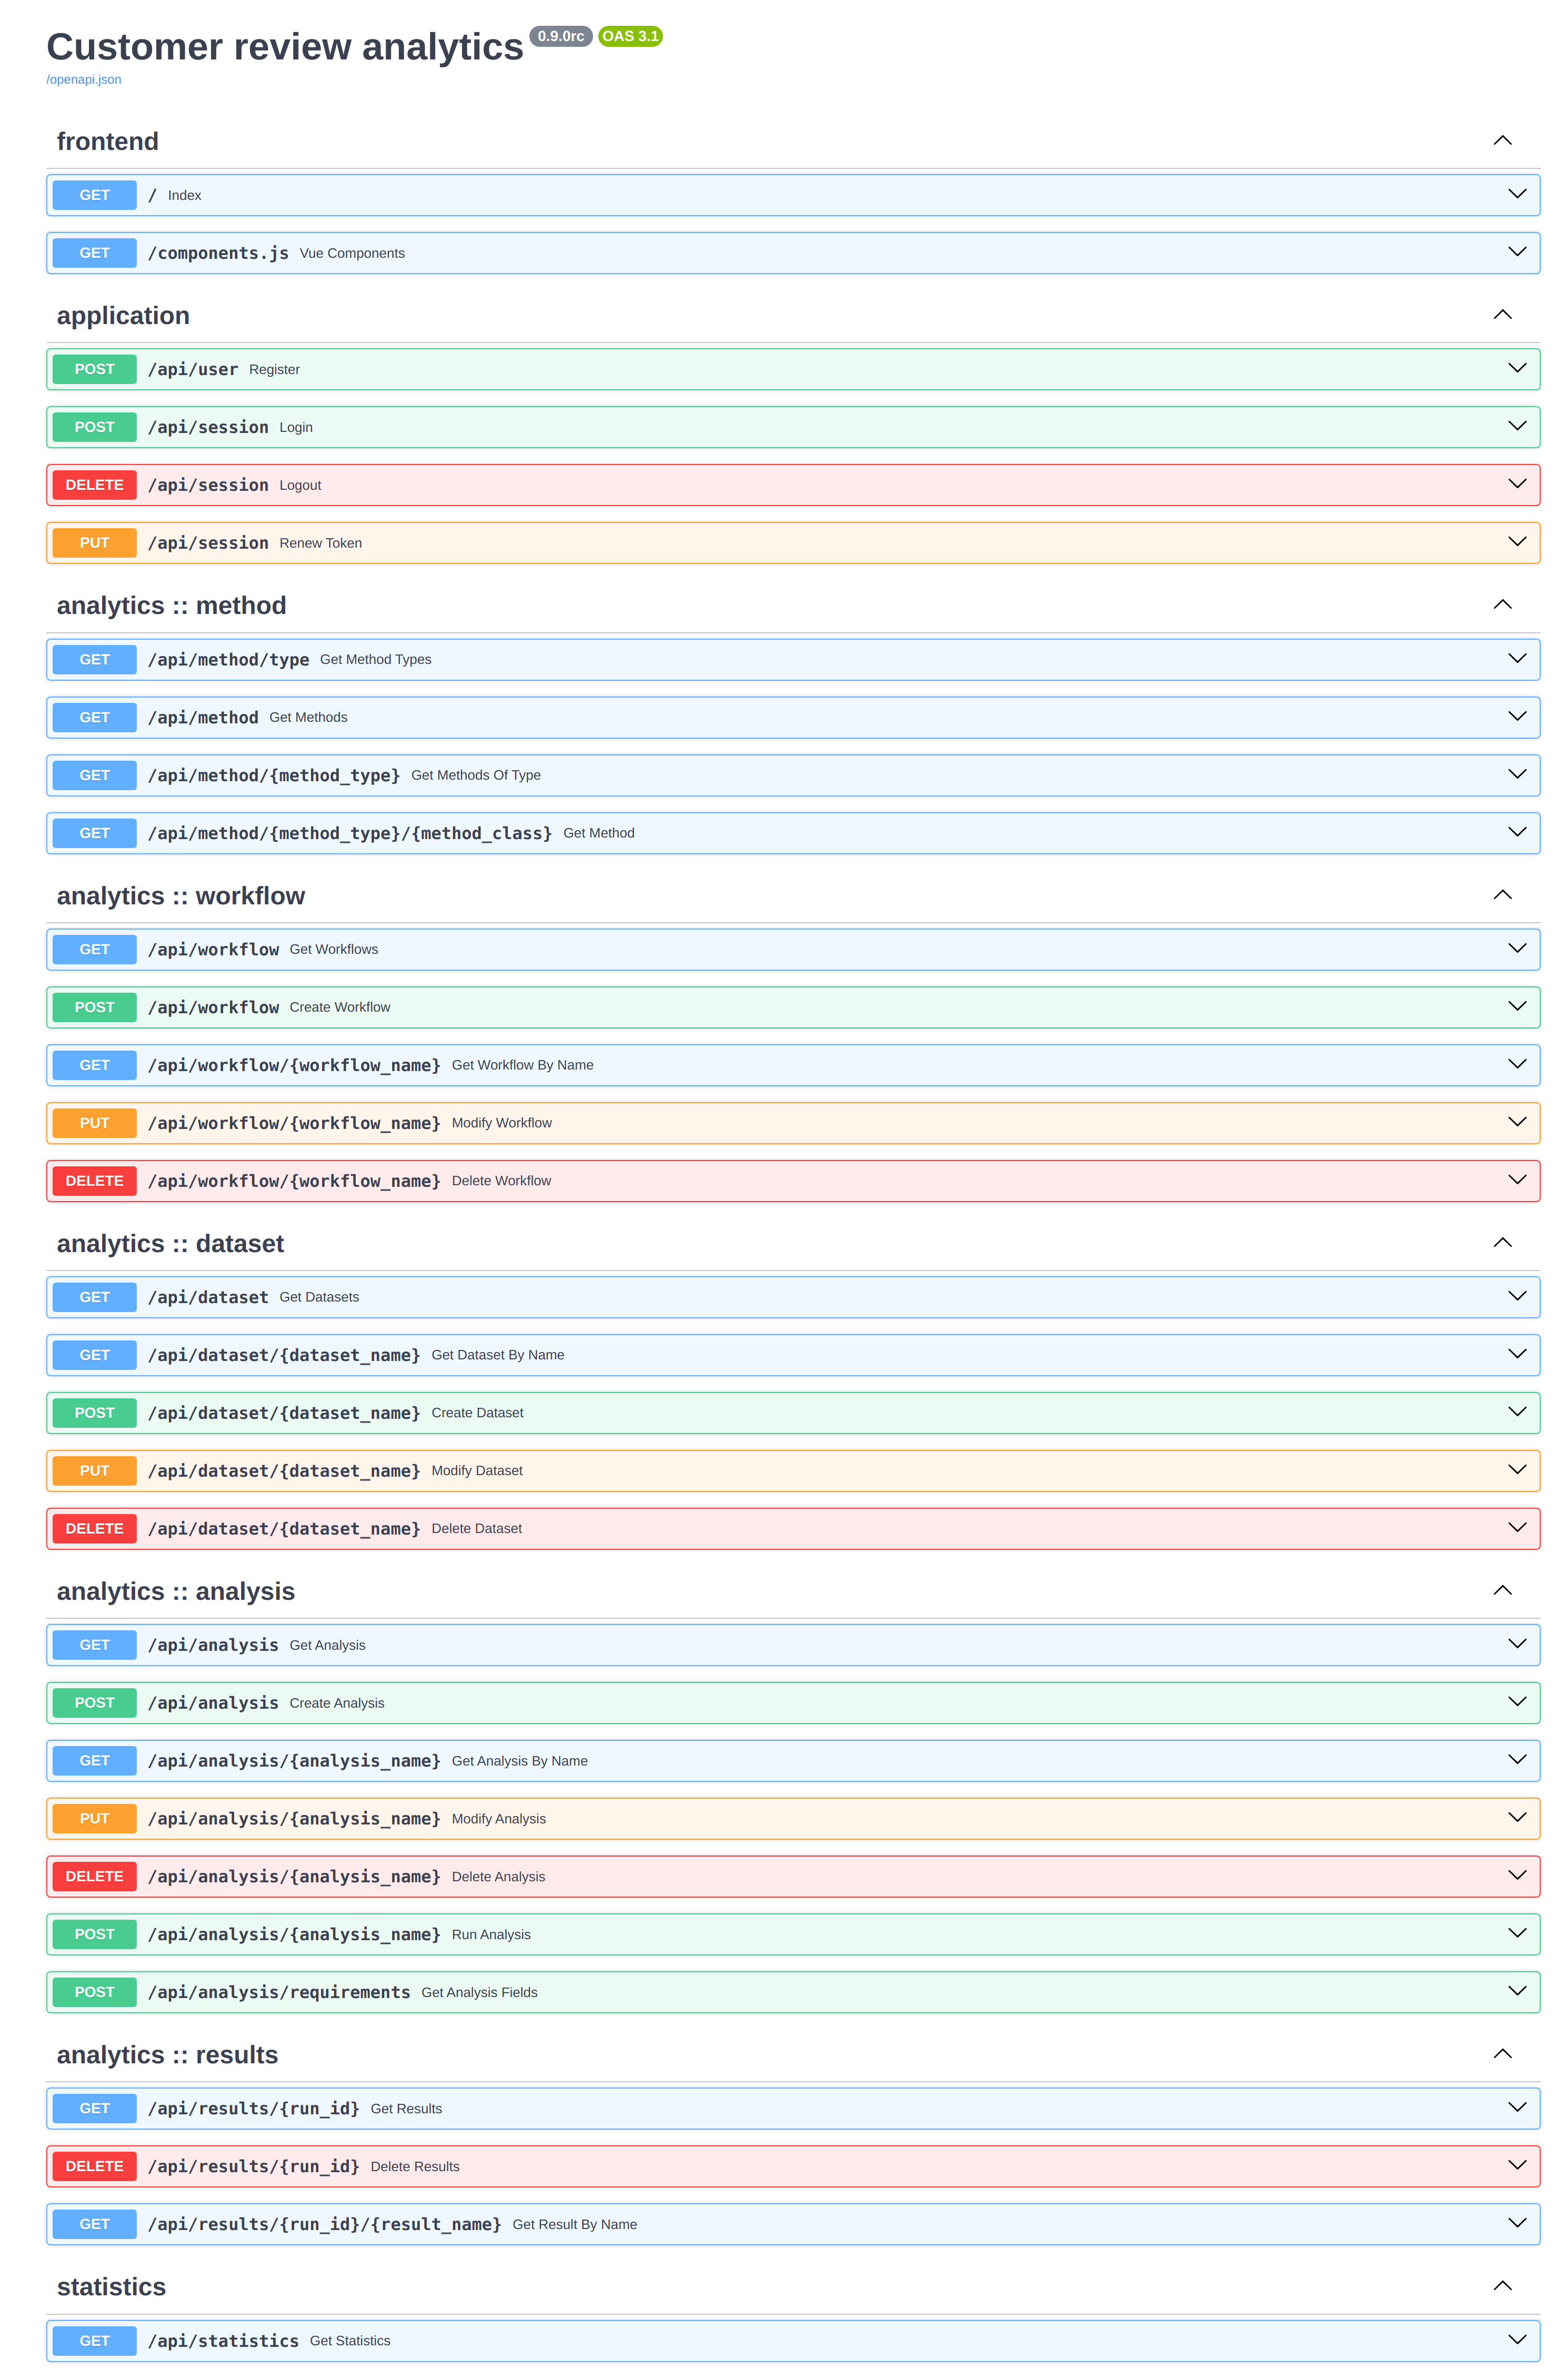1566x2380 pixels.
Task: Collapse the application section arrow
Action: pos(1501,315)
